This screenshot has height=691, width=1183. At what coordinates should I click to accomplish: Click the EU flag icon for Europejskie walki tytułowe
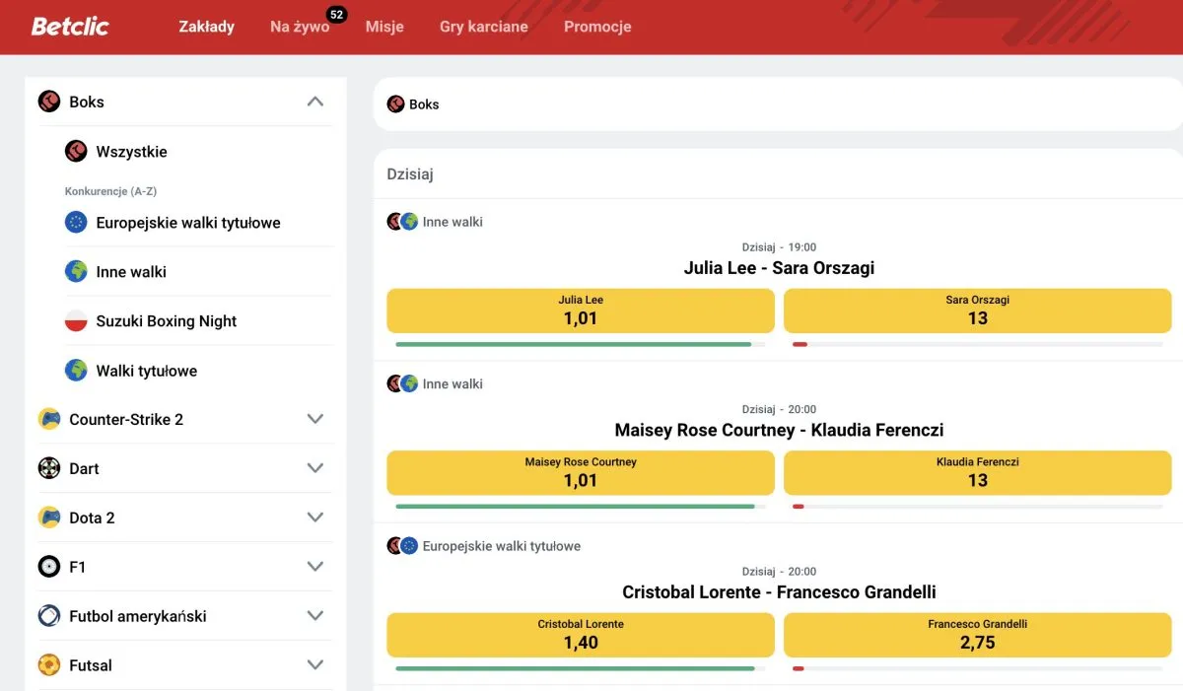click(x=76, y=223)
